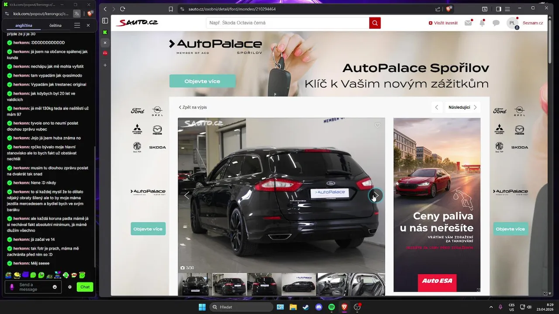Viewport: 559px width, 314px height.
Task: Open the vertical tabs toggle in the Brave sidebar
Action: pyautogui.click(x=105, y=20)
